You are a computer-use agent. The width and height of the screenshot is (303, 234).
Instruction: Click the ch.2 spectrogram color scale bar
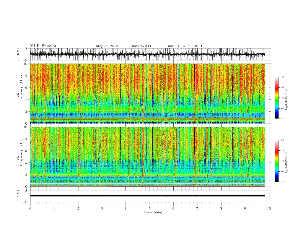coord(277,161)
